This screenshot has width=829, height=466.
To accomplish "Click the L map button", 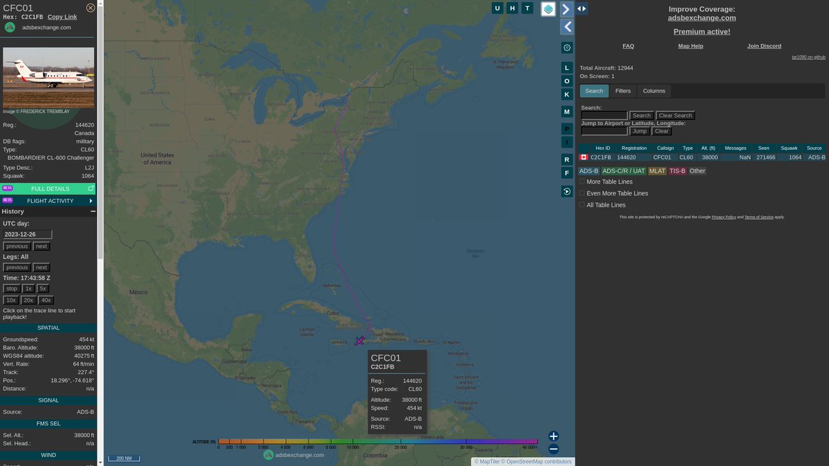I will (x=567, y=68).
